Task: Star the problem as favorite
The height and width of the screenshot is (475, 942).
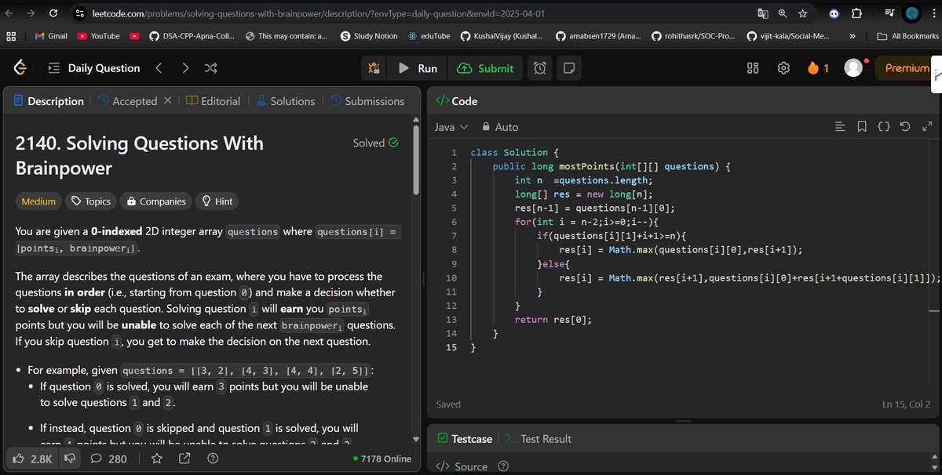Action: coord(157,459)
